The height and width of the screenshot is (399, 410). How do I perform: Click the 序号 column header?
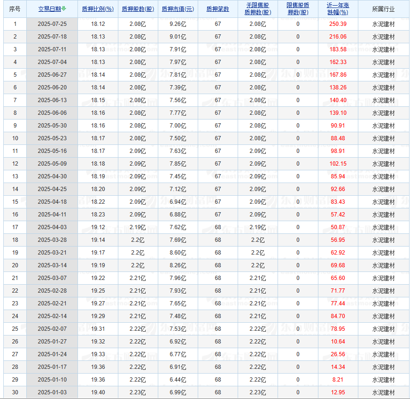[x=15, y=9]
